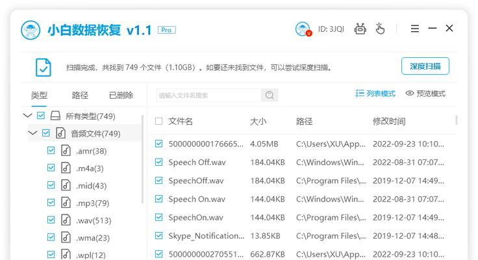Click file name Skype_Notification...

click(207, 235)
